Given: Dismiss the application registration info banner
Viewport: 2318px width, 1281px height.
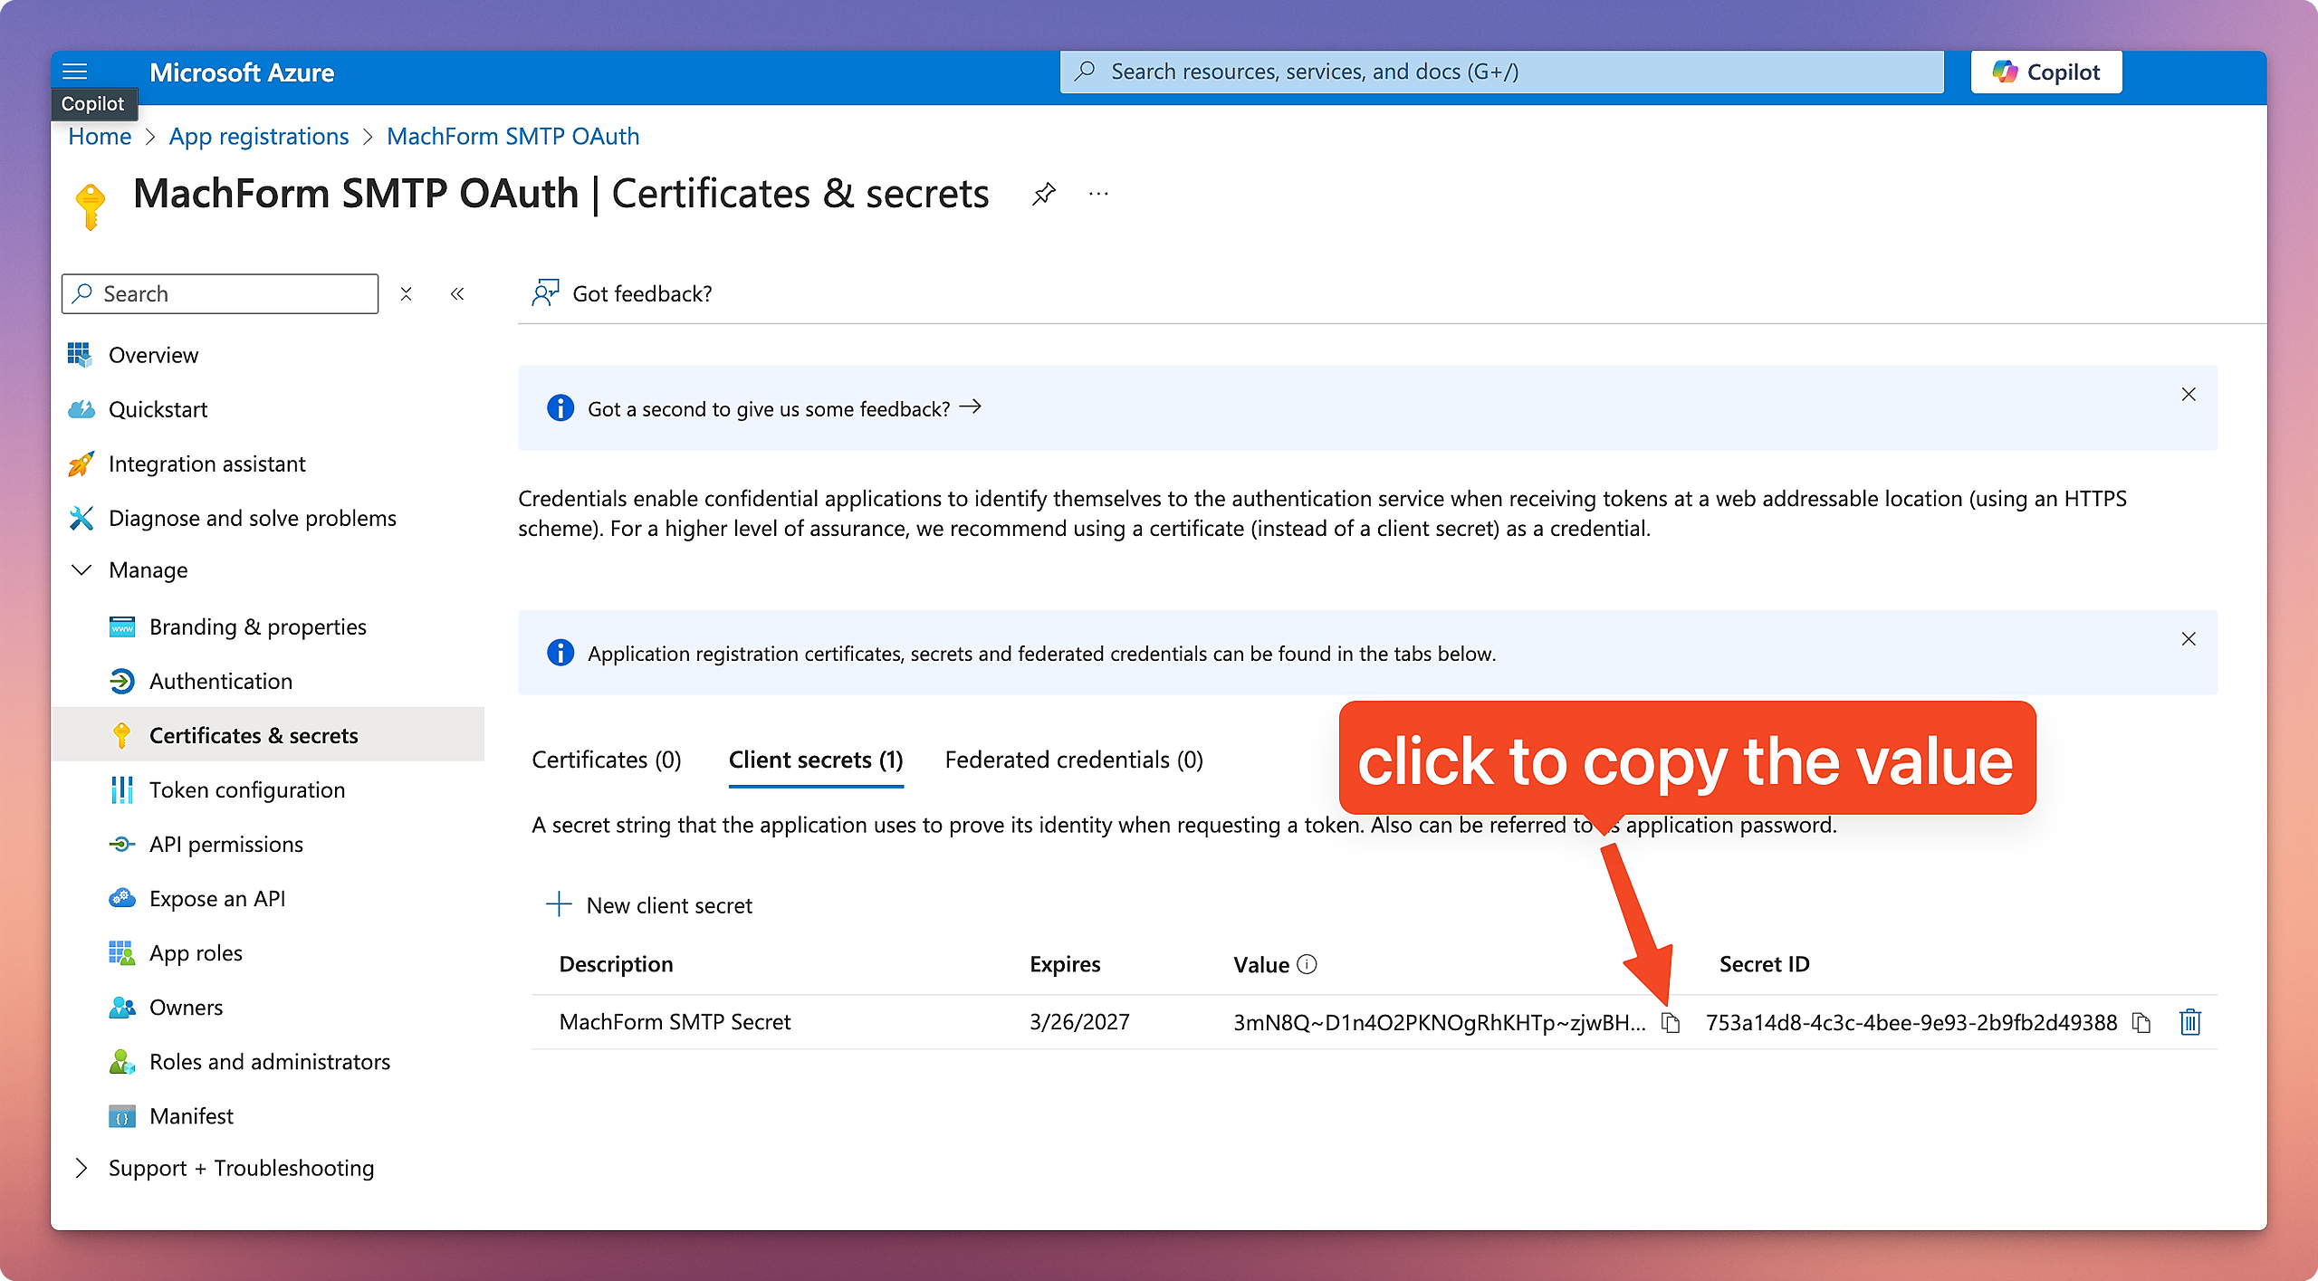Looking at the screenshot, I should coord(2189,639).
